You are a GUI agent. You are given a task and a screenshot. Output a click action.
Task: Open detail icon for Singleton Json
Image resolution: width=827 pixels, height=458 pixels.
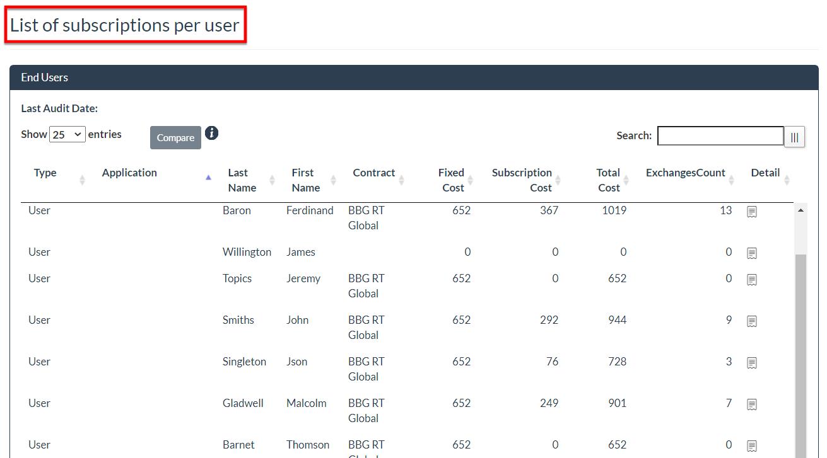pyautogui.click(x=751, y=363)
